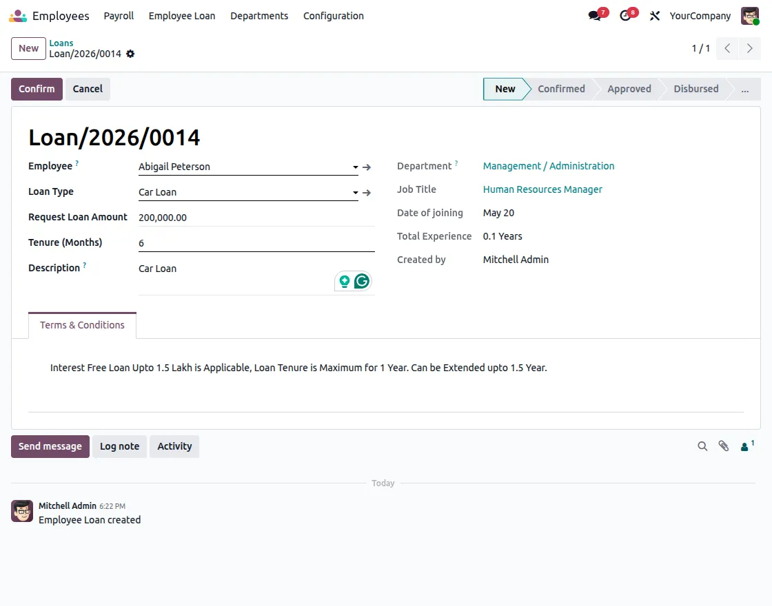Open Car Loan type record via arrow link
The height and width of the screenshot is (606, 772).
click(x=367, y=193)
